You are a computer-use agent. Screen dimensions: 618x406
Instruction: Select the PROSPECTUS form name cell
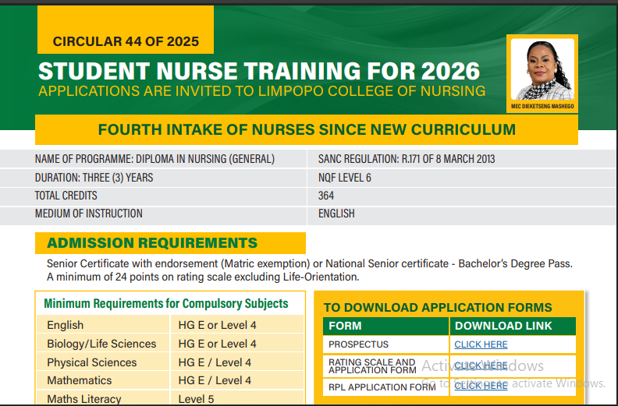(358, 344)
